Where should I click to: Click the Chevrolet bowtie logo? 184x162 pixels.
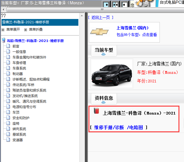pos(100,32)
